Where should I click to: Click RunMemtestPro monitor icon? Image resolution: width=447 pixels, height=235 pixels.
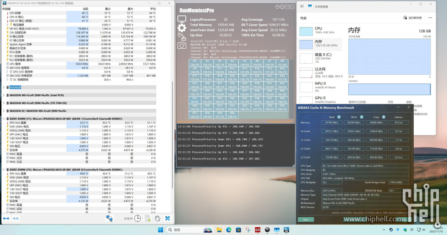pos(182,19)
